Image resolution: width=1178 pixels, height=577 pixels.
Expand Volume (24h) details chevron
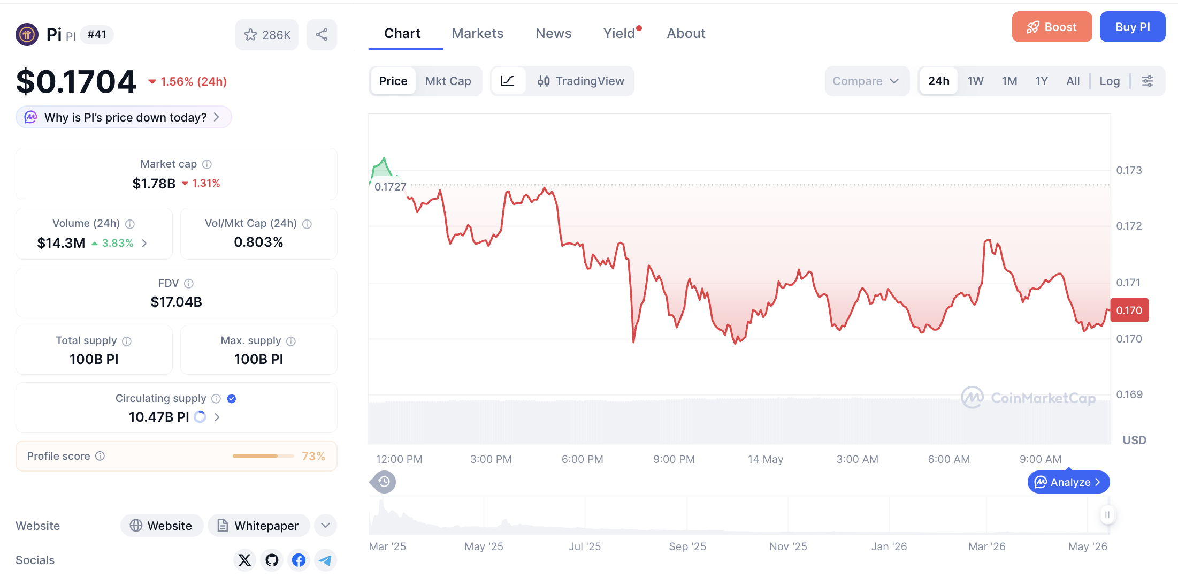click(x=144, y=243)
